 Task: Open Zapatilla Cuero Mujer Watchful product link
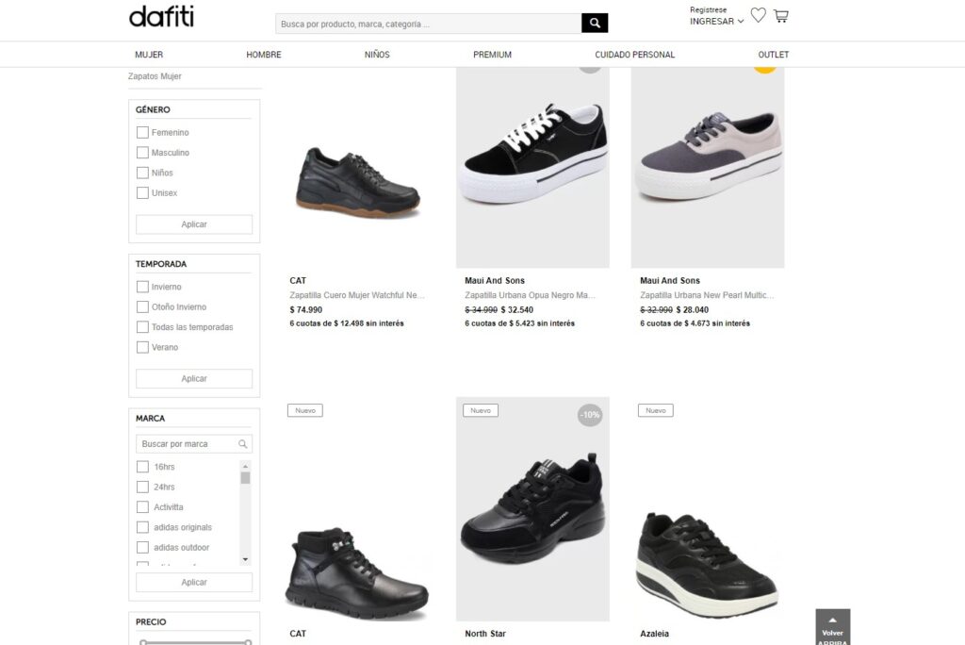[x=357, y=295]
